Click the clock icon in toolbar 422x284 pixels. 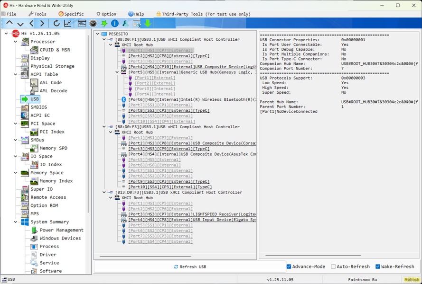coord(93,23)
